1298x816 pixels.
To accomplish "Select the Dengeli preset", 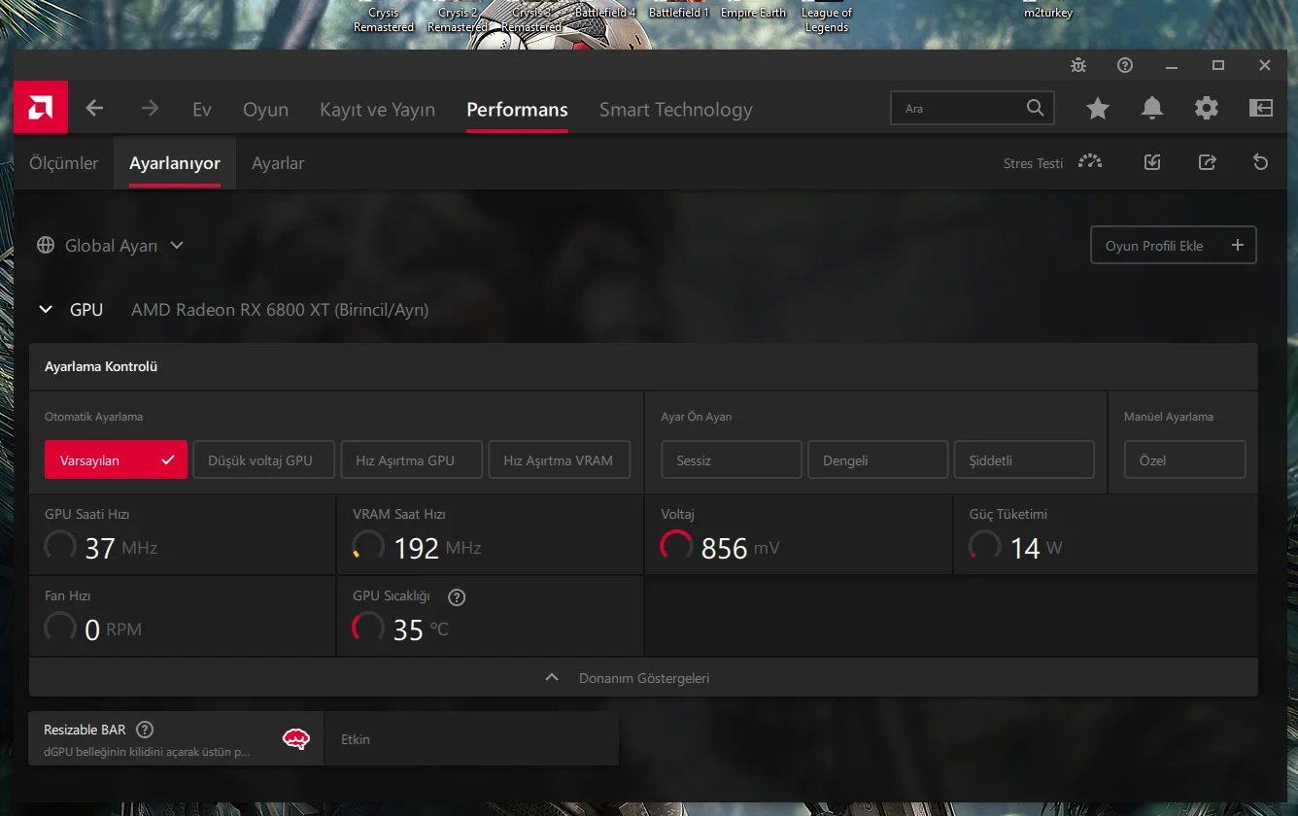I will tap(878, 459).
